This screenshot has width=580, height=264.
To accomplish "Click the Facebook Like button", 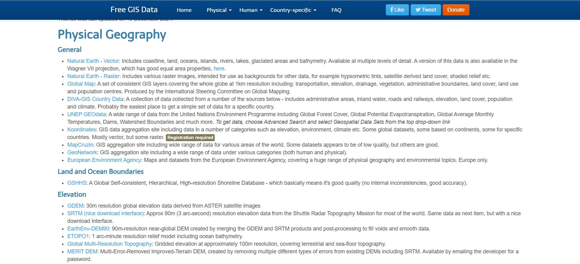I will [397, 10].
